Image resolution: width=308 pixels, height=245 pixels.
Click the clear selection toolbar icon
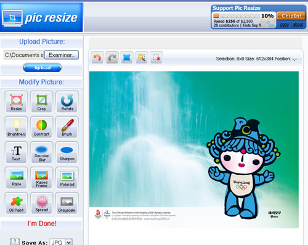[156, 57]
